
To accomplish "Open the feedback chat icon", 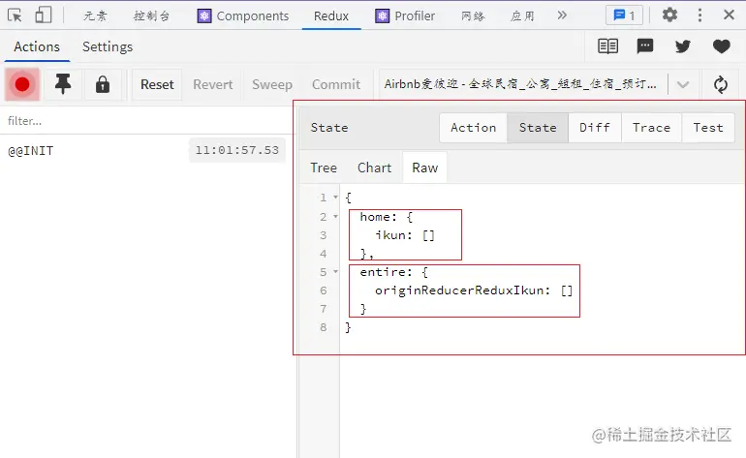I will click(x=645, y=46).
